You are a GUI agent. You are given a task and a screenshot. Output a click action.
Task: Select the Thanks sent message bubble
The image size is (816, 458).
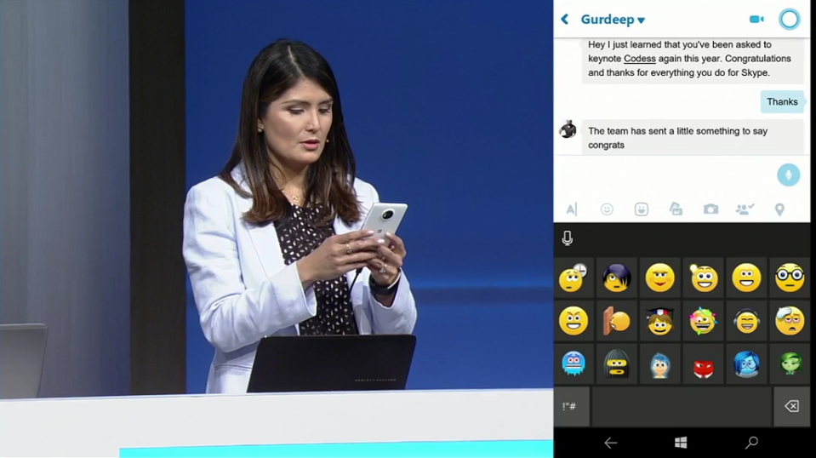(x=782, y=101)
